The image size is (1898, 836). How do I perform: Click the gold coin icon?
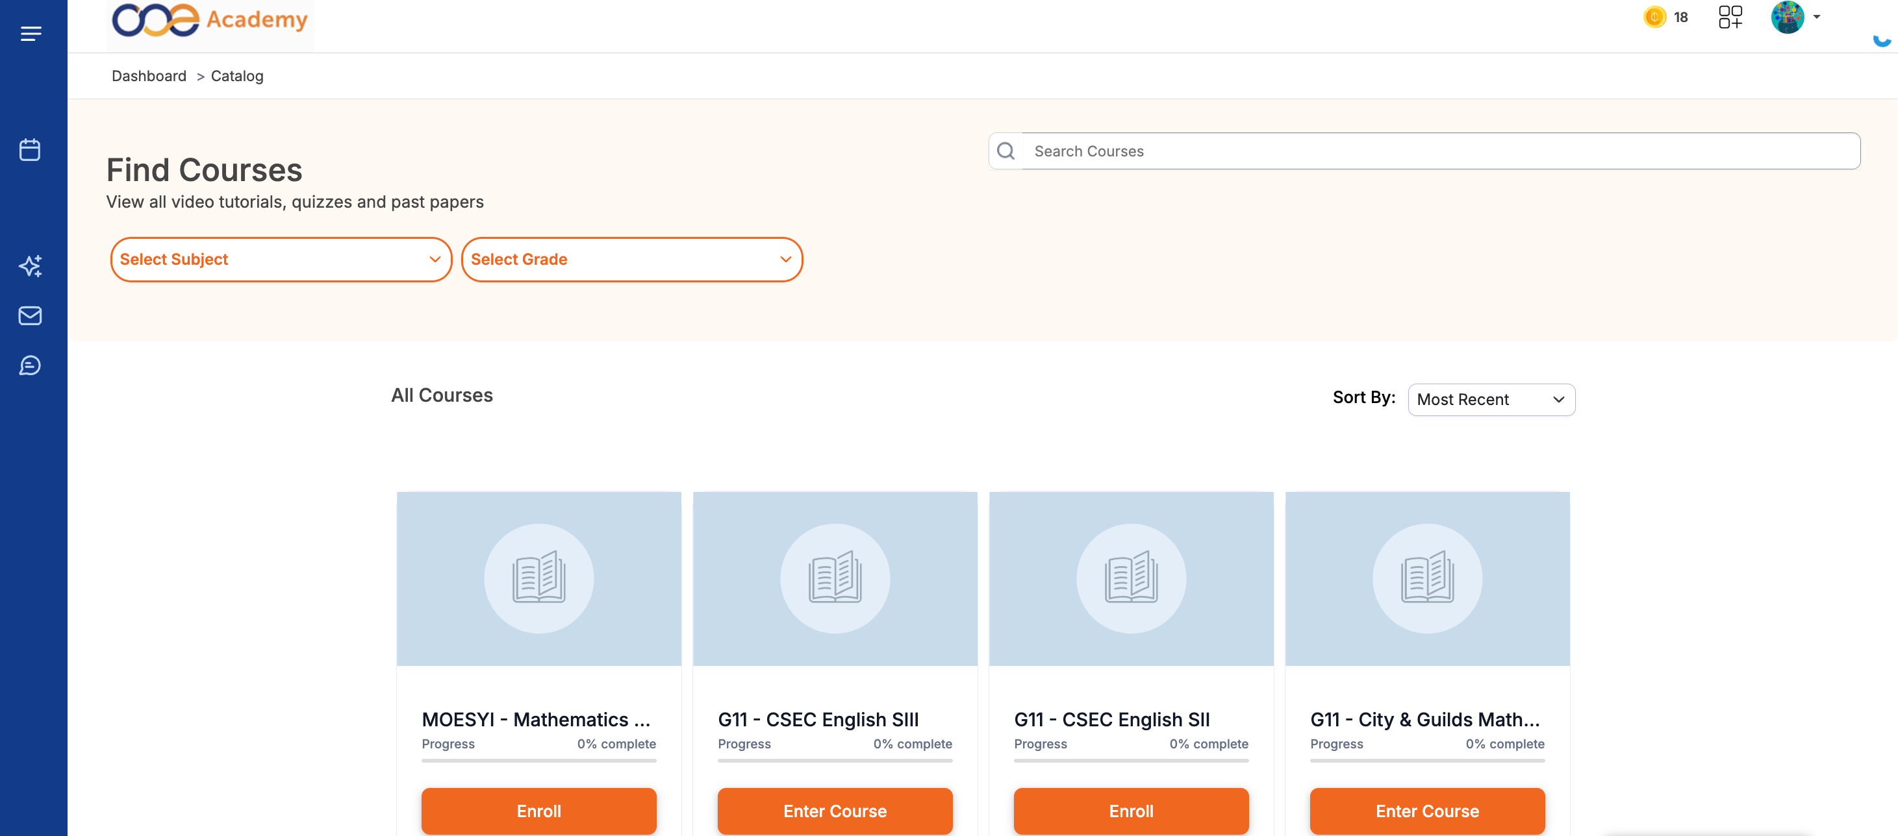[1654, 17]
